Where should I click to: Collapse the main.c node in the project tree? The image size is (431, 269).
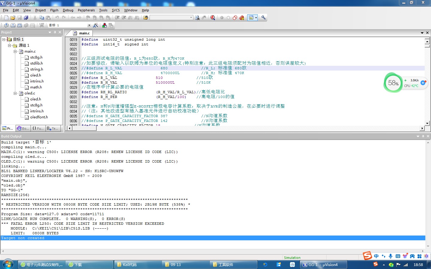click(15, 51)
